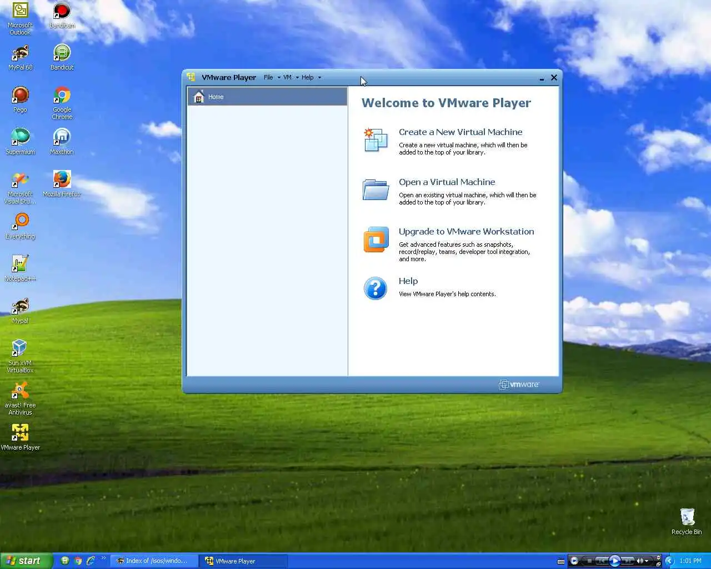Click the blue Help question mark icon
Screen dimensions: 711x569
[x=375, y=288]
